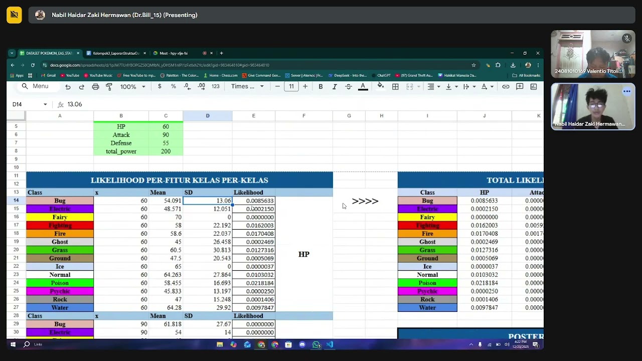Open the ChatGPT bookmark
The image size is (642, 361).
pyautogui.click(x=381, y=76)
